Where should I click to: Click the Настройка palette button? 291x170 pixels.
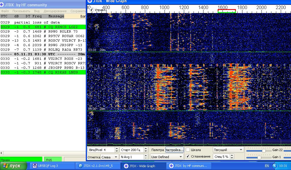tap(174, 150)
